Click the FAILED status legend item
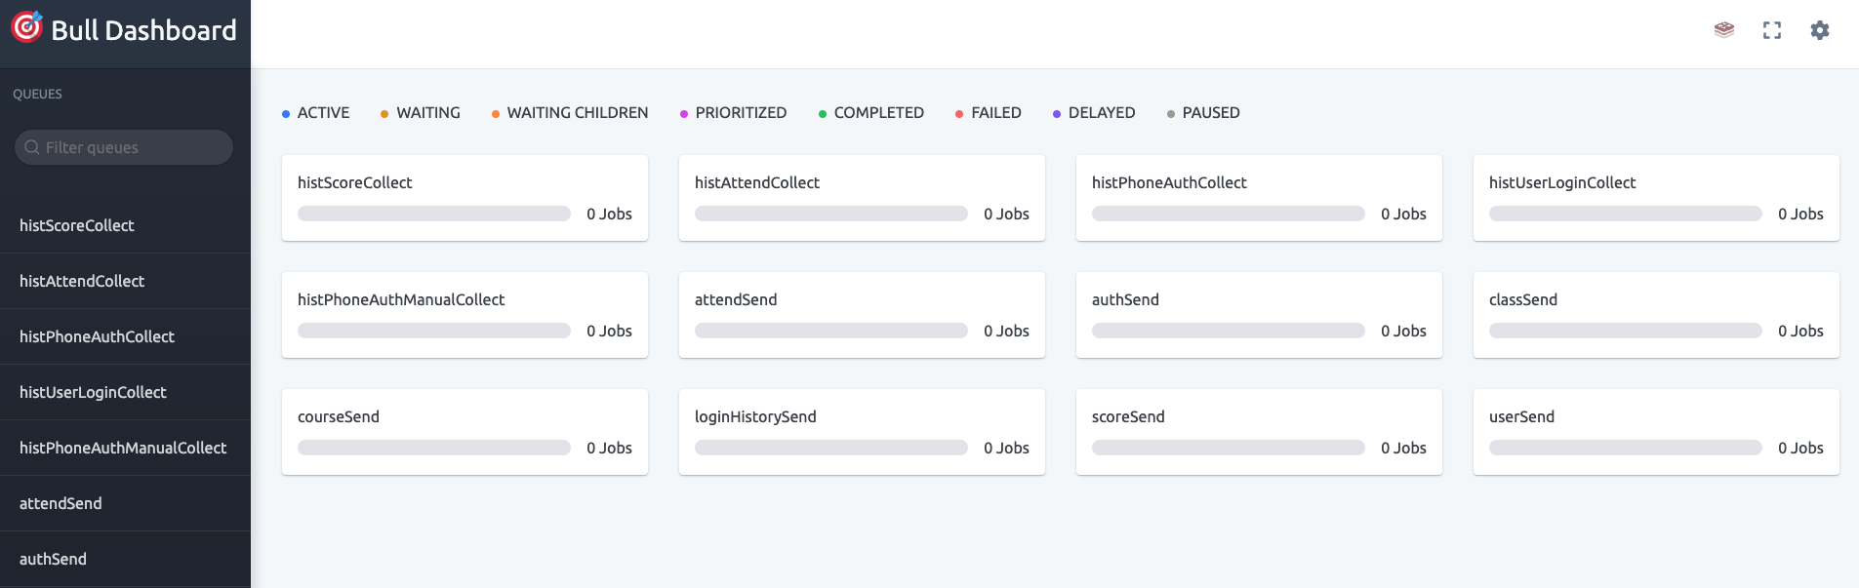Viewport: 1859px width, 588px height. point(995,113)
